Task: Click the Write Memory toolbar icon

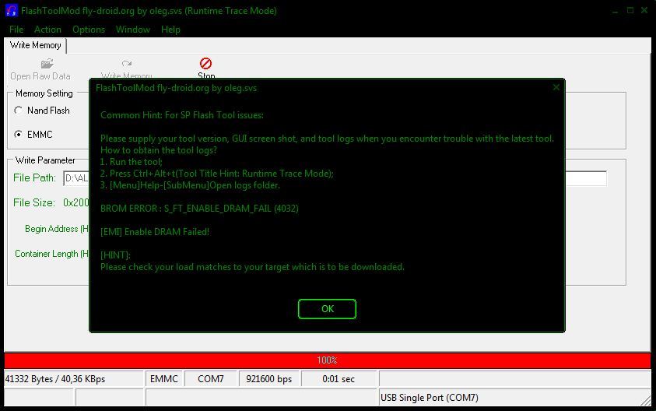Action: coord(127,64)
